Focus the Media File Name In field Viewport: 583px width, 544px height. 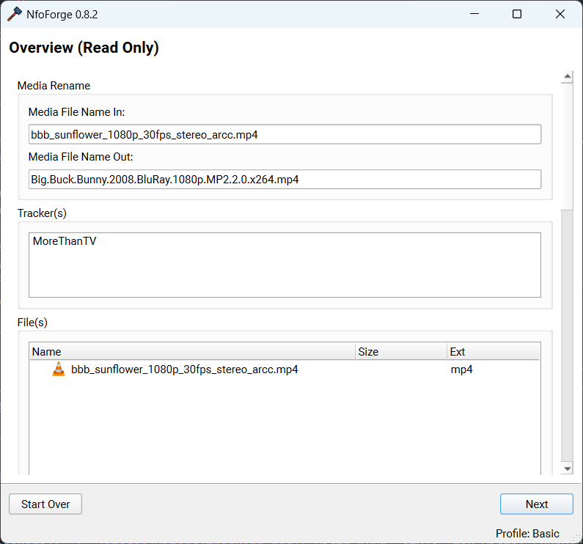click(x=285, y=134)
